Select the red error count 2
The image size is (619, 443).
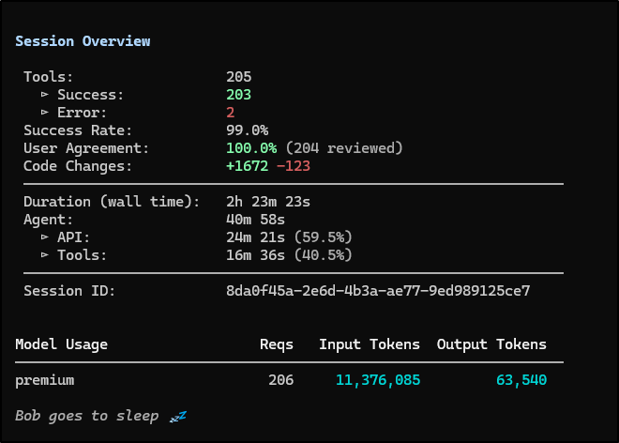point(231,113)
